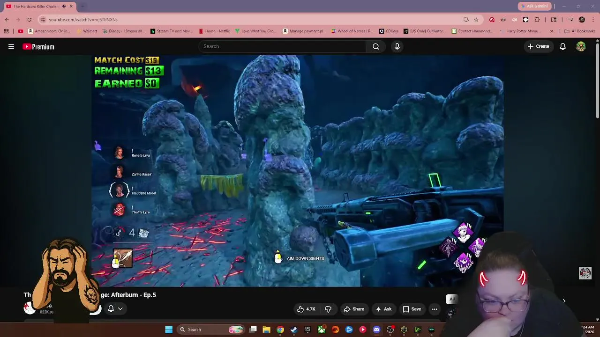The image size is (600, 337).
Task: Open the YouTube account avatar menu
Action: pyautogui.click(x=581, y=46)
